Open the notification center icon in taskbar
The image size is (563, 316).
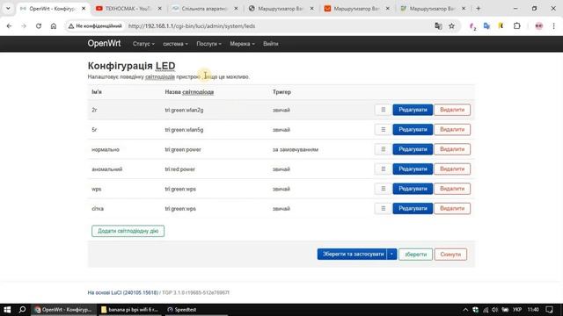tap(549, 310)
